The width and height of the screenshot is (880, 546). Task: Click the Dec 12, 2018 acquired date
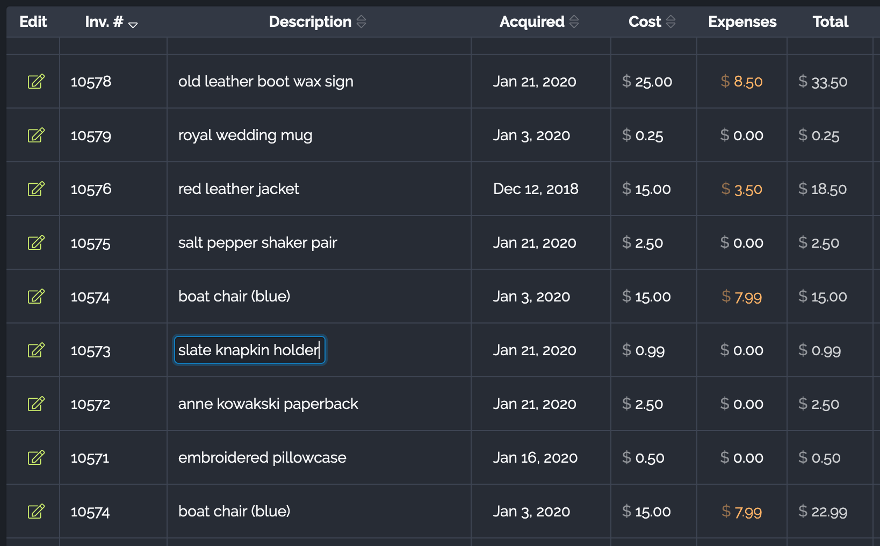click(536, 189)
